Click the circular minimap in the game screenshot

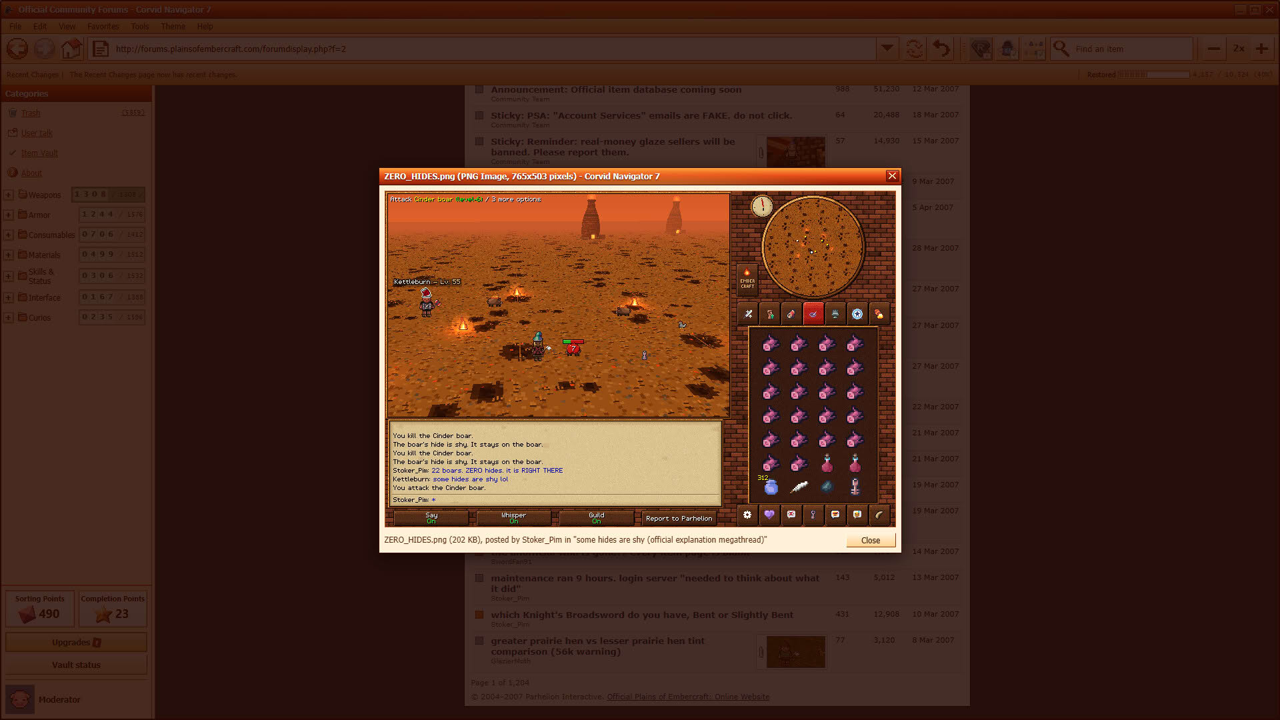coord(813,247)
